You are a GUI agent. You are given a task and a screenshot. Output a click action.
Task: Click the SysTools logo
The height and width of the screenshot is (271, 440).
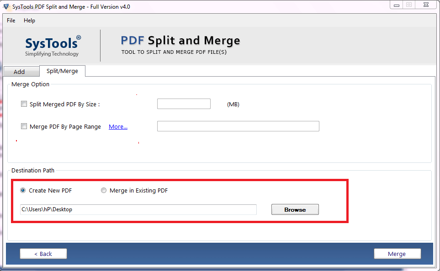[x=52, y=44]
